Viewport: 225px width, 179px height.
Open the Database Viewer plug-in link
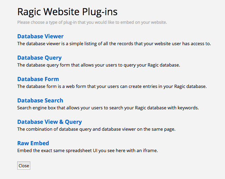pos(40,36)
